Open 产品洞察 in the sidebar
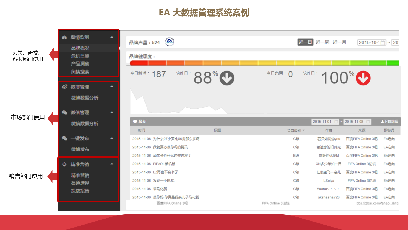The image size is (408, 230). [x=80, y=64]
